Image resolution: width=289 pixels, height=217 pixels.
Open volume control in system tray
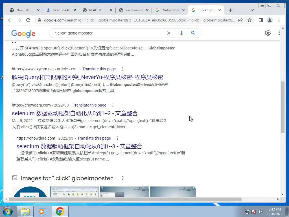tap(260, 212)
